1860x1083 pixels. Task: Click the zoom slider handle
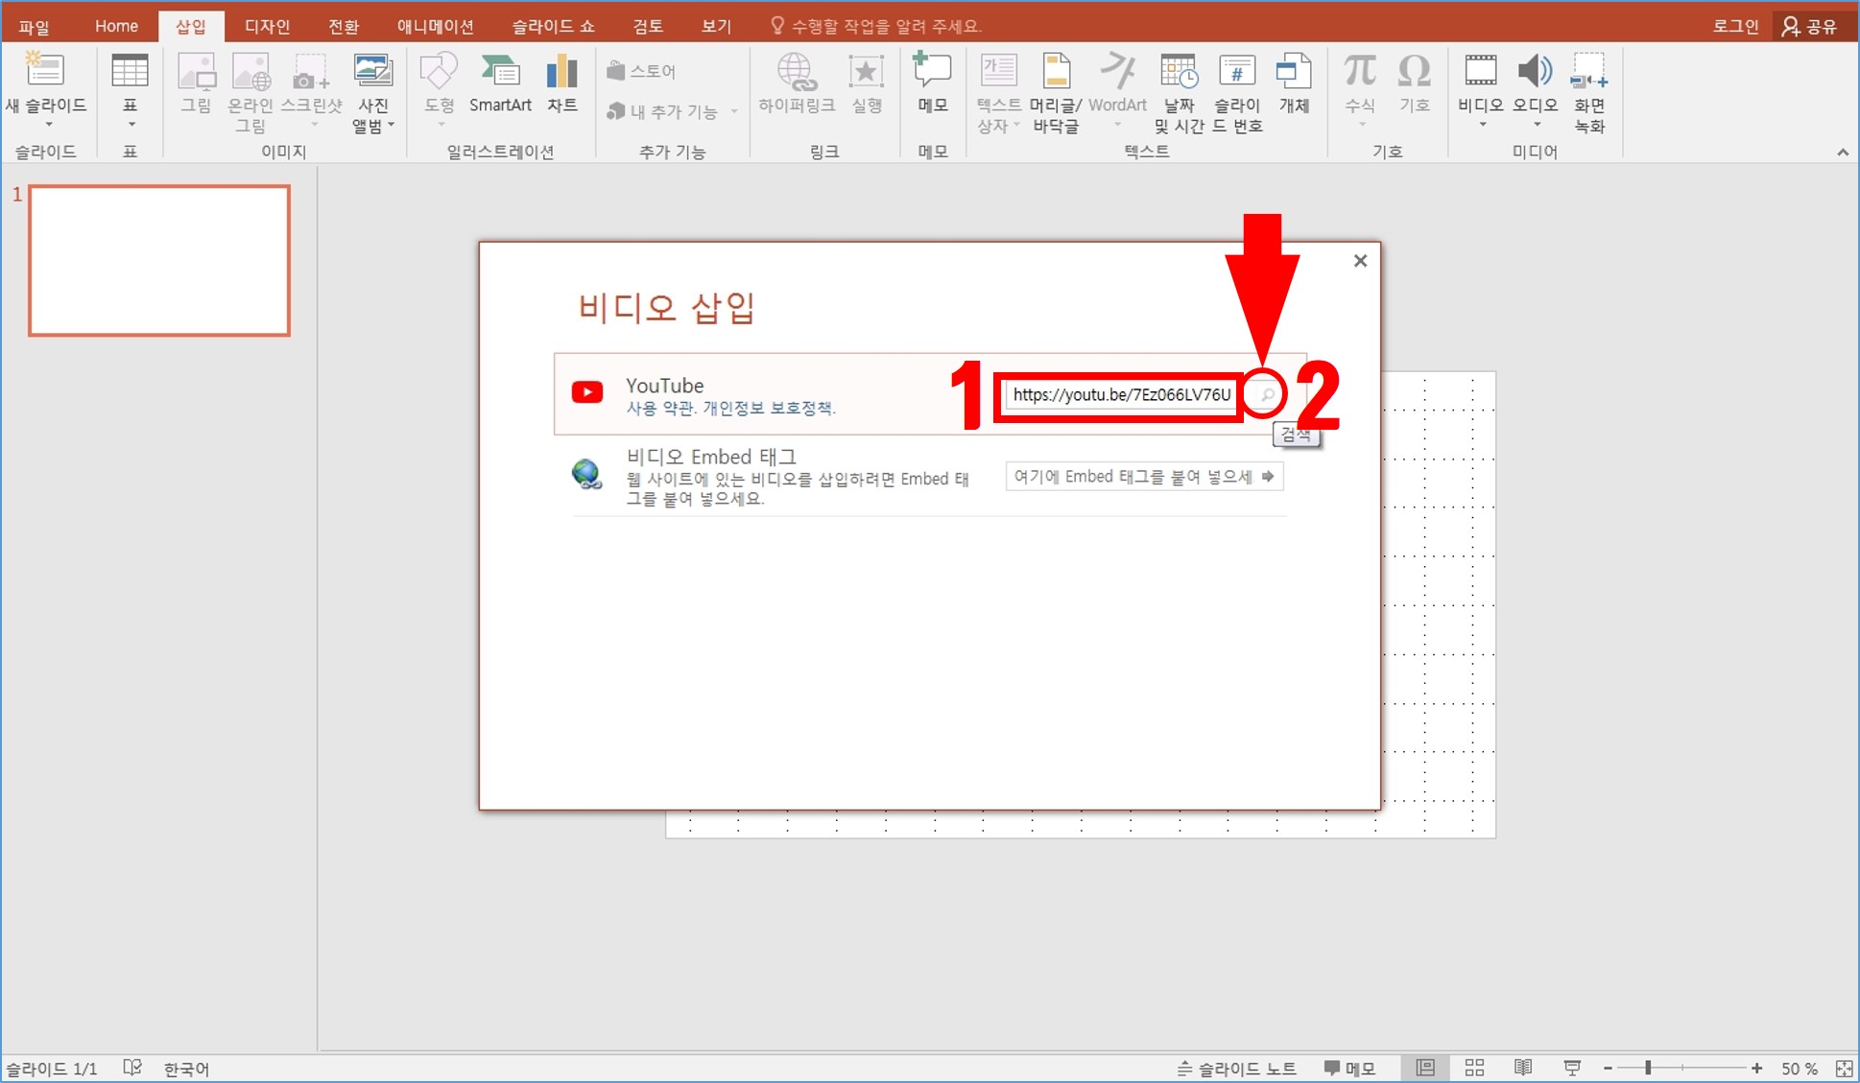(x=1648, y=1068)
